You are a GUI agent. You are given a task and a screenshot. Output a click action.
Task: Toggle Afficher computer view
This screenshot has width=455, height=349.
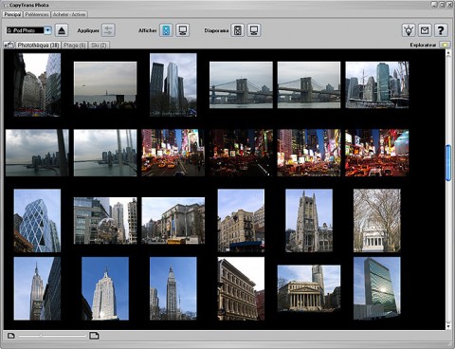point(183,30)
